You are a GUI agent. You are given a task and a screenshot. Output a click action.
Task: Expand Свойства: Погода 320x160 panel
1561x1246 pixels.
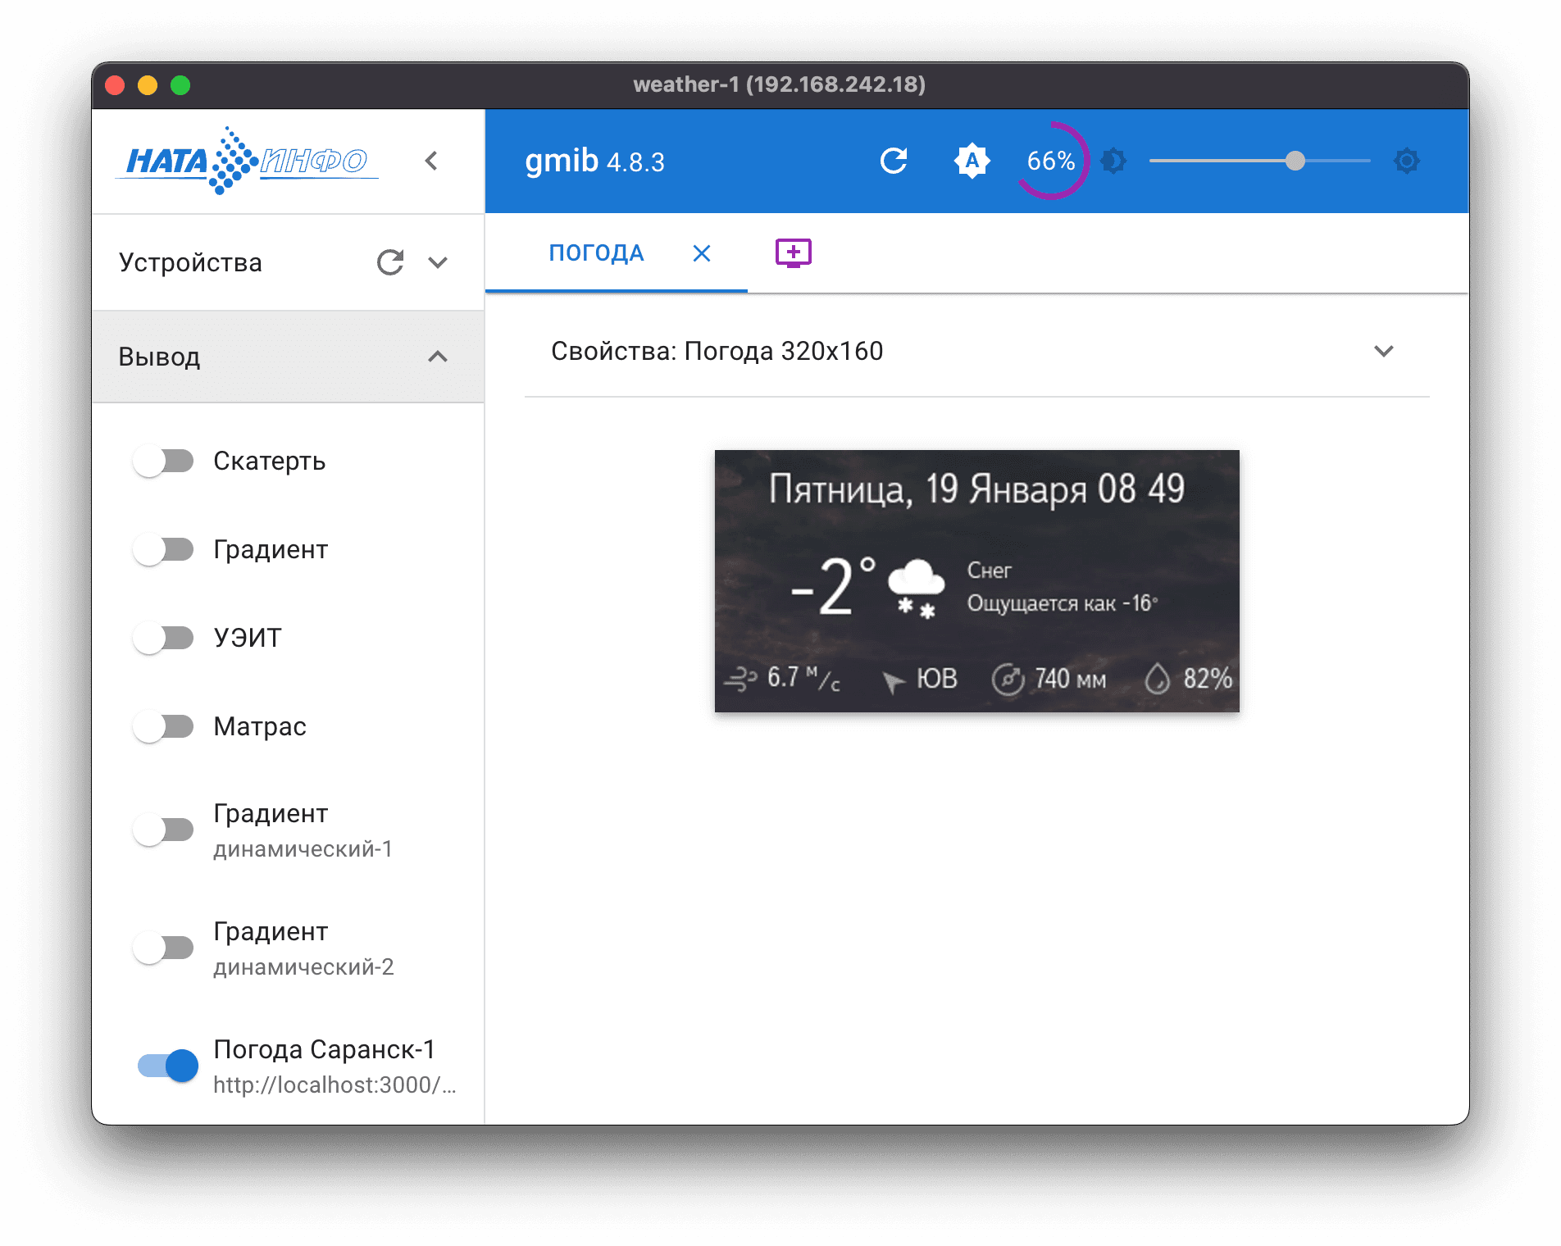click(x=1384, y=351)
